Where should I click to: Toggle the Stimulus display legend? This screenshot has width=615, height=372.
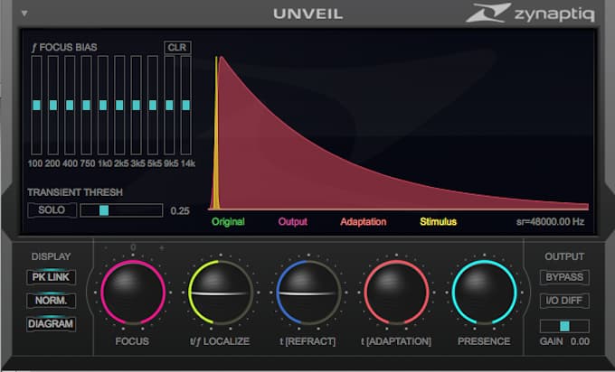coord(438,221)
